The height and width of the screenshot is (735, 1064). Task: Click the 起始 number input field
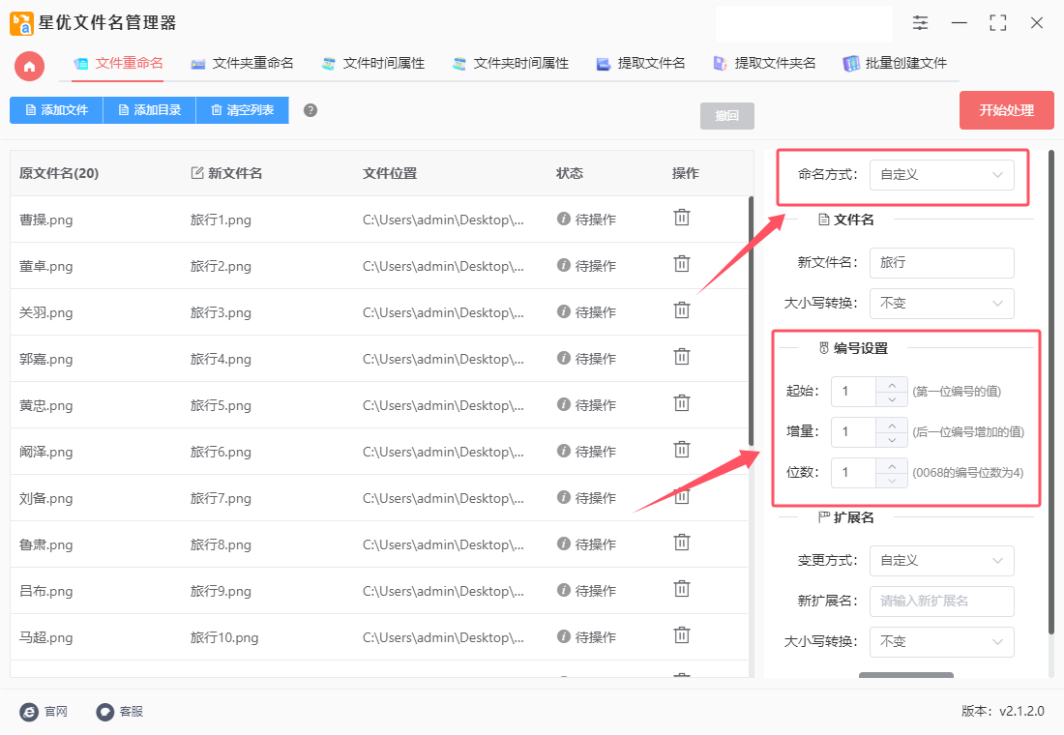pos(854,392)
